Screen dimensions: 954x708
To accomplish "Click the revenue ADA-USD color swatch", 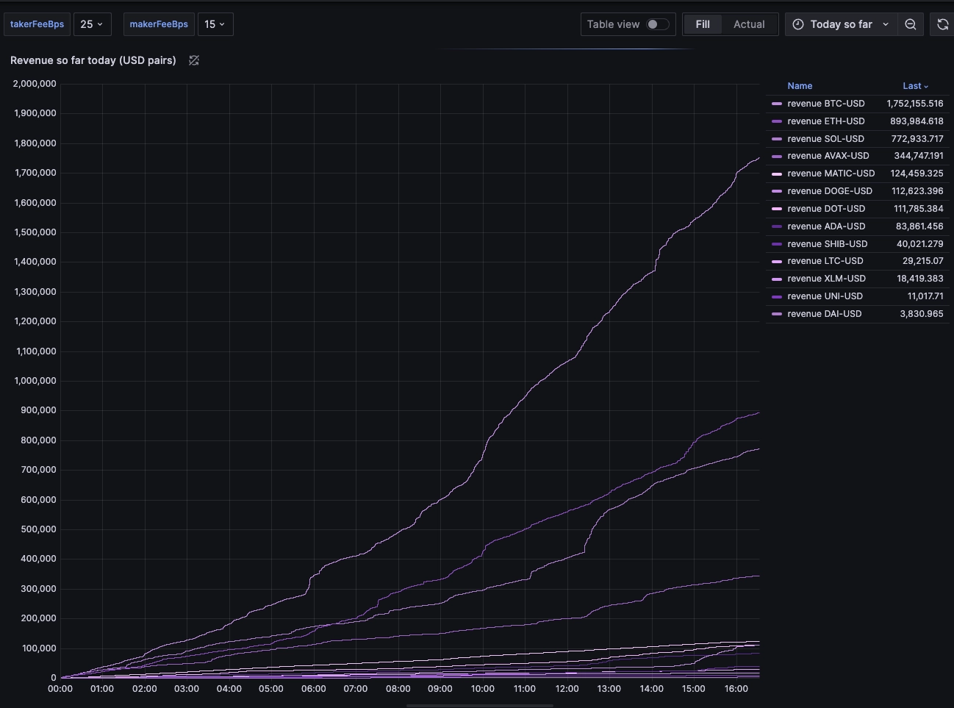I will pyautogui.click(x=777, y=226).
